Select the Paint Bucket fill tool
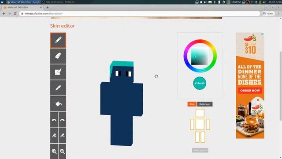 click(58, 104)
